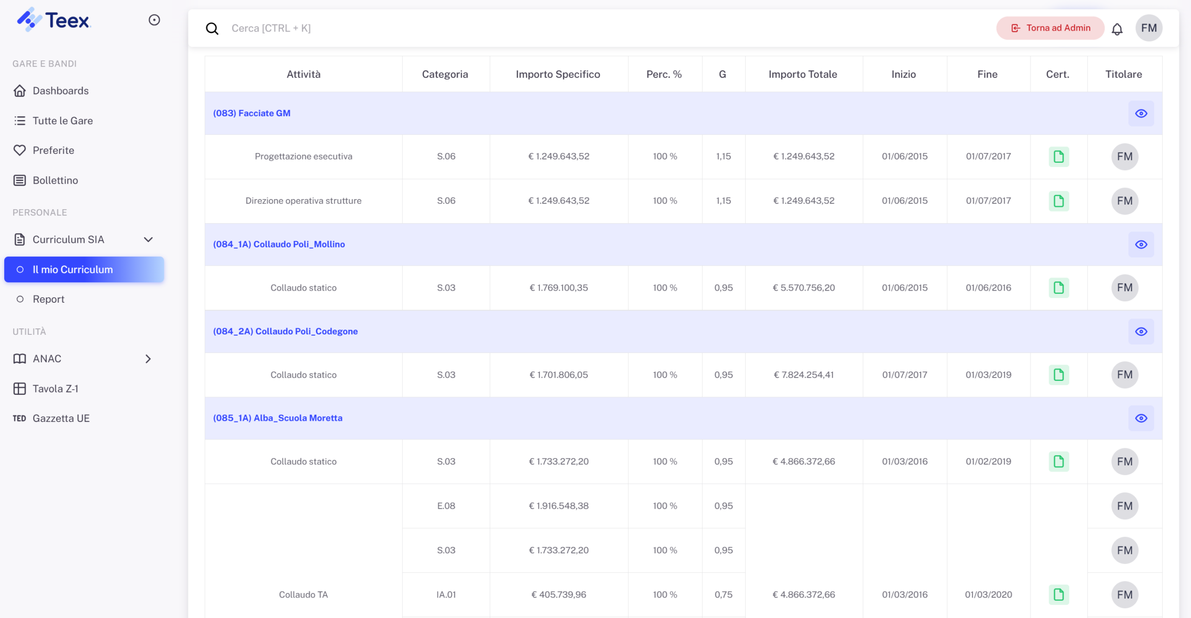Click the notification bell icon

1117,29
